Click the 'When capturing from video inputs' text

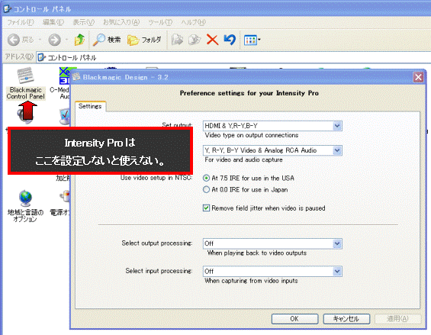tap(251, 281)
